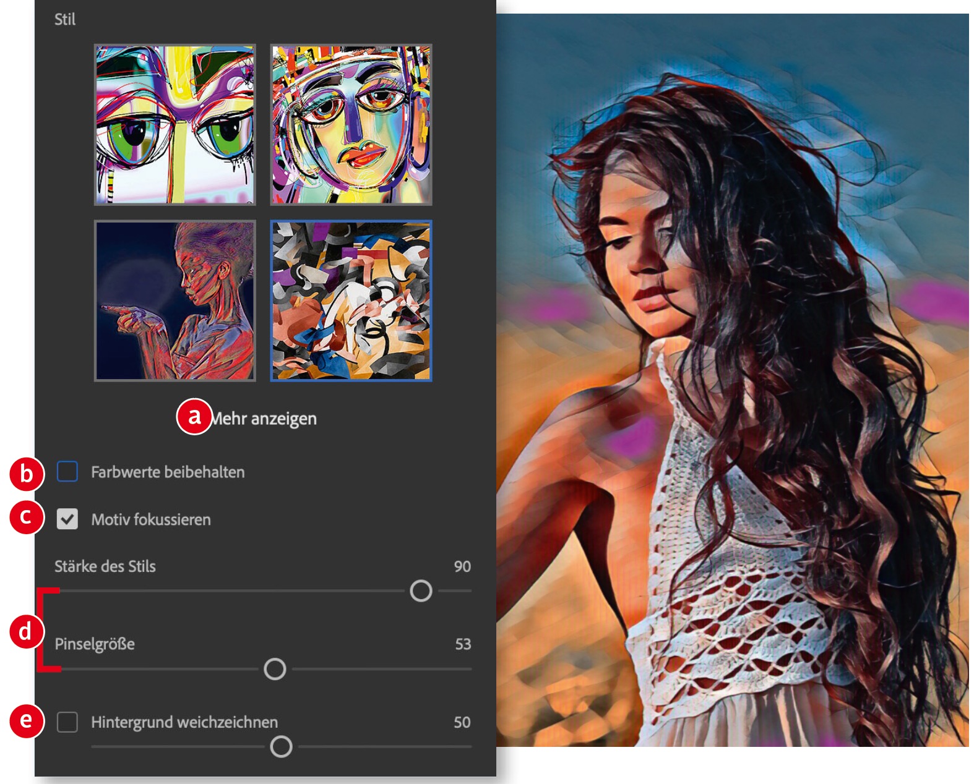
Task: Enable the Hintergrund weichzeichnen checkbox
Action: point(67,722)
